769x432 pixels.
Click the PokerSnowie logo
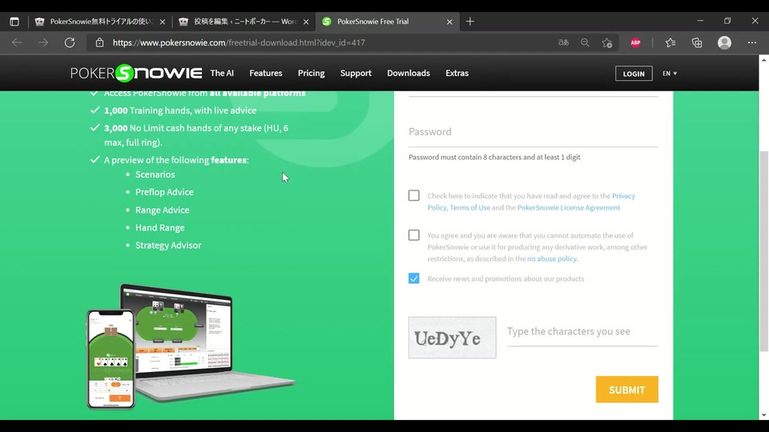(136, 73)
